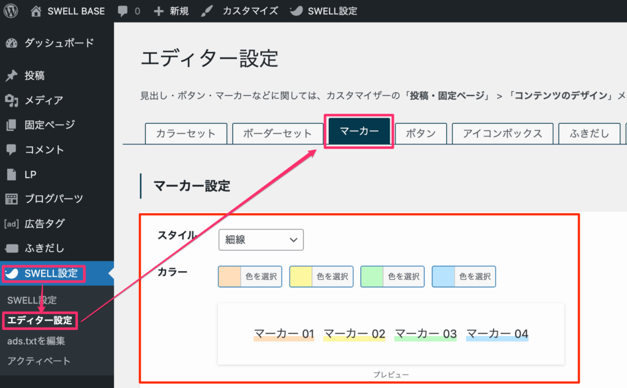Click the マーカー 01 preview text
The height and width of the screenshot is (388, 627).
(283, 334)
